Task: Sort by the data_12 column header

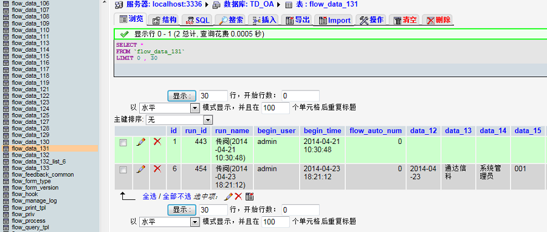Action: (423, 131)
